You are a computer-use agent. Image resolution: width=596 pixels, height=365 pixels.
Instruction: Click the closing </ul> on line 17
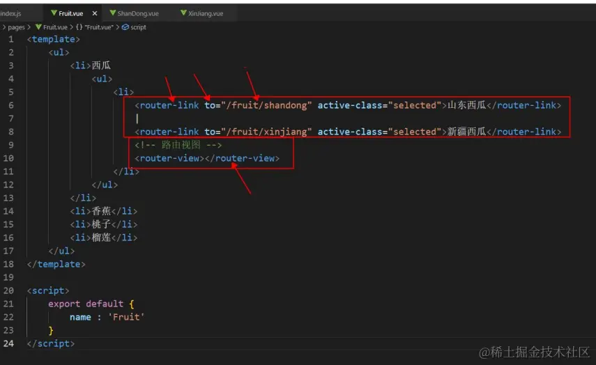tap(61, 251)
